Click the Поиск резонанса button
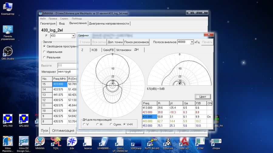 pyautogui.click(x=136, y=42)
